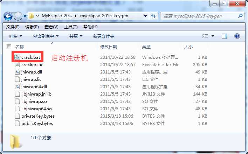Screen dimensions: 248x154
Task: Click the cracker.jar file name
Action: click(x=32, y=65)
